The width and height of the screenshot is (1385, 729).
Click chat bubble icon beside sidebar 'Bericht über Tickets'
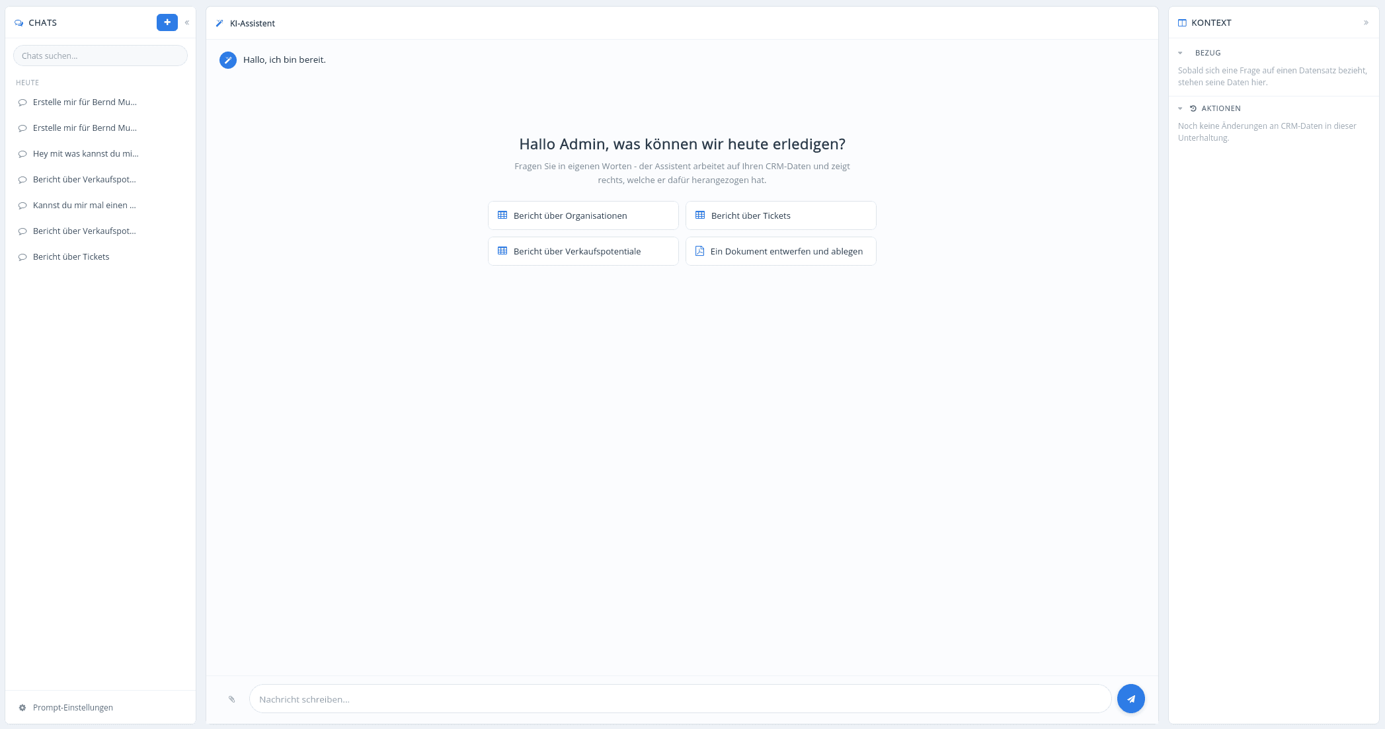point(22,257)
